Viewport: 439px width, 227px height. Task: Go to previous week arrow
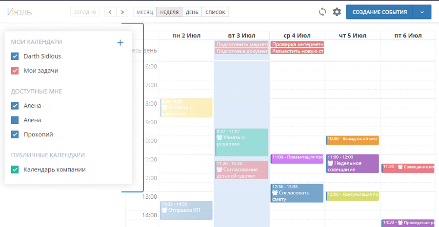point(111,12)
